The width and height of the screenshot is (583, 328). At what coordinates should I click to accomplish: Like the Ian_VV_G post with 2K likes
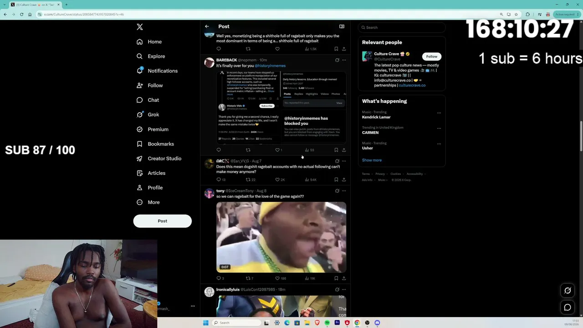(x=277, y=179)
